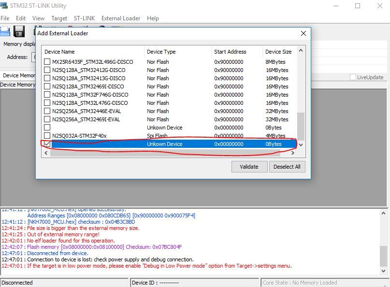Click the log panel scroll-down arrow
The height and width of the screenshot is (287, 390).
point(383,271)
